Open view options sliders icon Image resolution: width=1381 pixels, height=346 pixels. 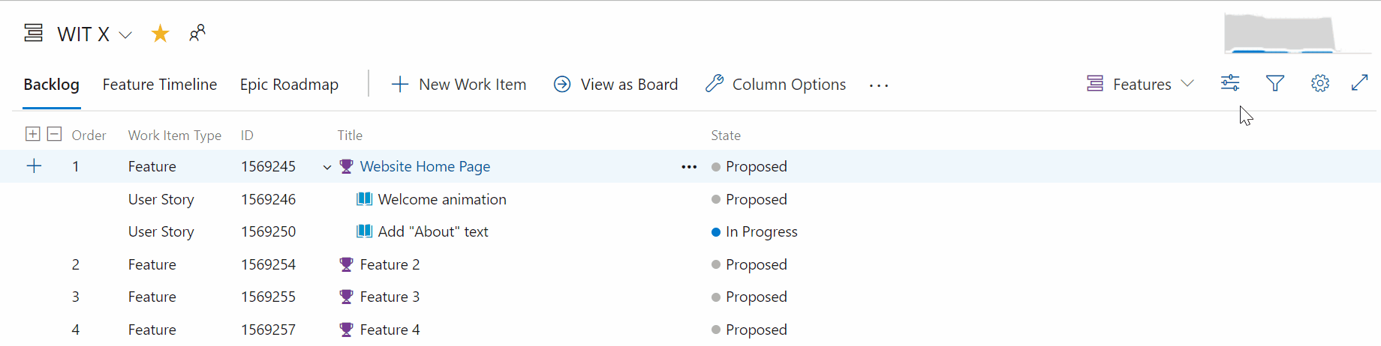click(1230, 83)
